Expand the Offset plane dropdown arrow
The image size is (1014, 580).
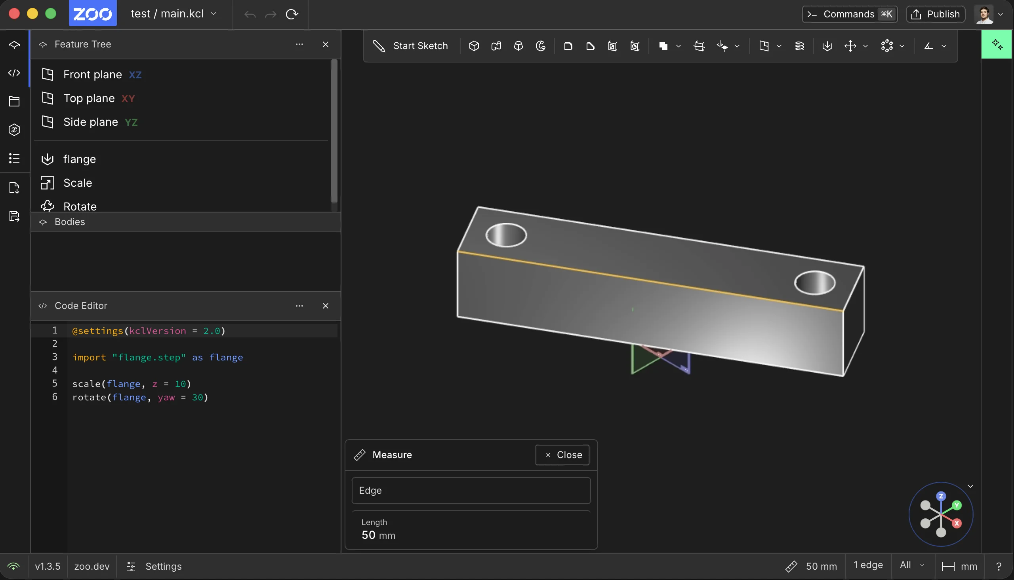[779, 46]
